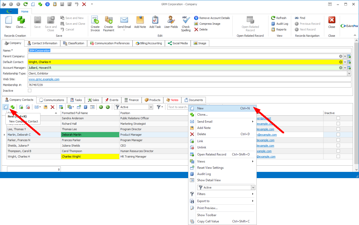Open the Default Contact dropdown arrow

tap(345, 62)
